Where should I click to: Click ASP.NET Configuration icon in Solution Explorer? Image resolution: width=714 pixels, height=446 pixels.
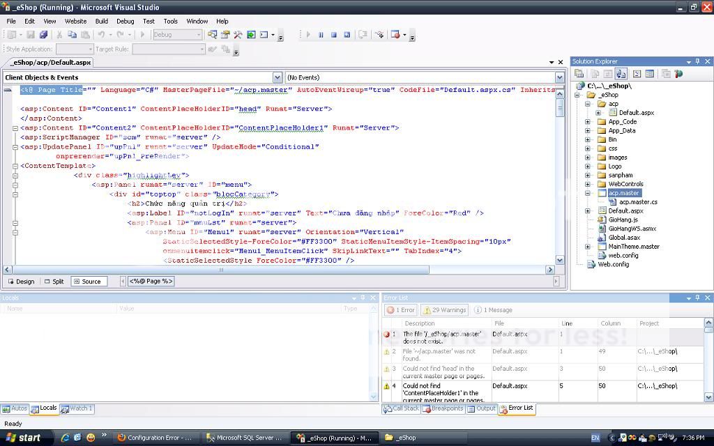pyautogui.click(x=679, y=73)
